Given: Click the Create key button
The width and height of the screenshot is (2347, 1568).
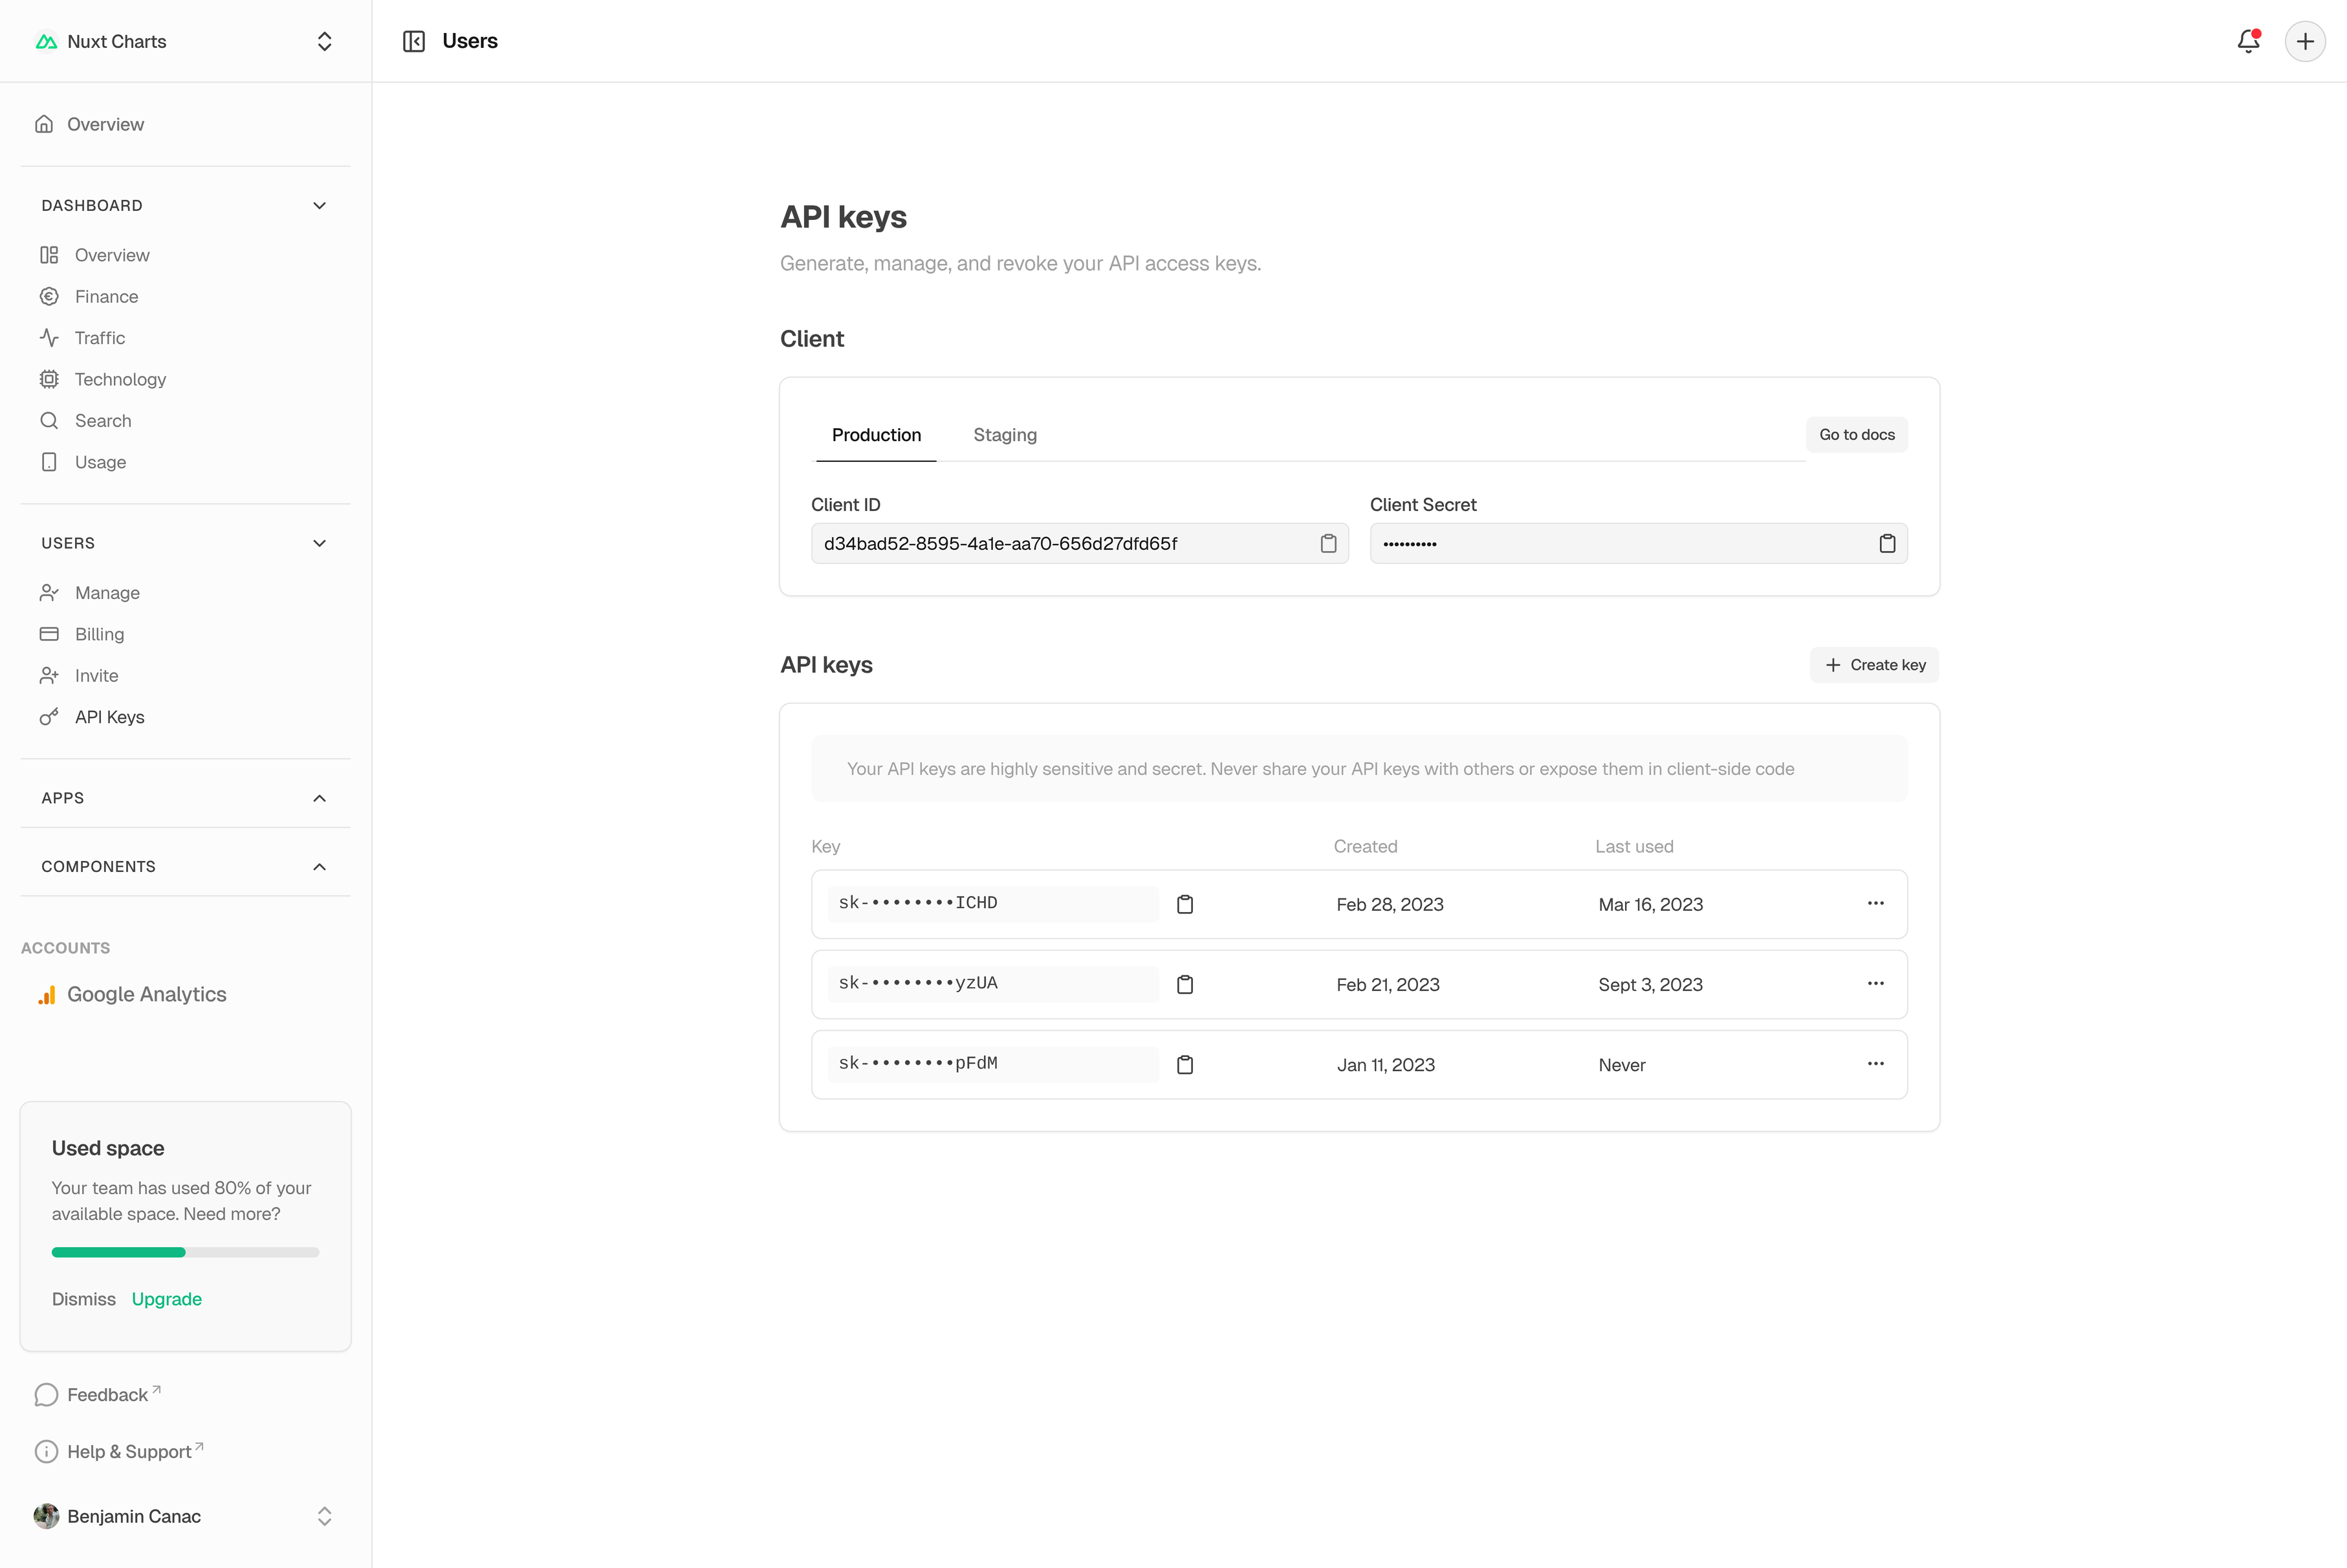Looking at the screenshot, I should click(1874, 665).
